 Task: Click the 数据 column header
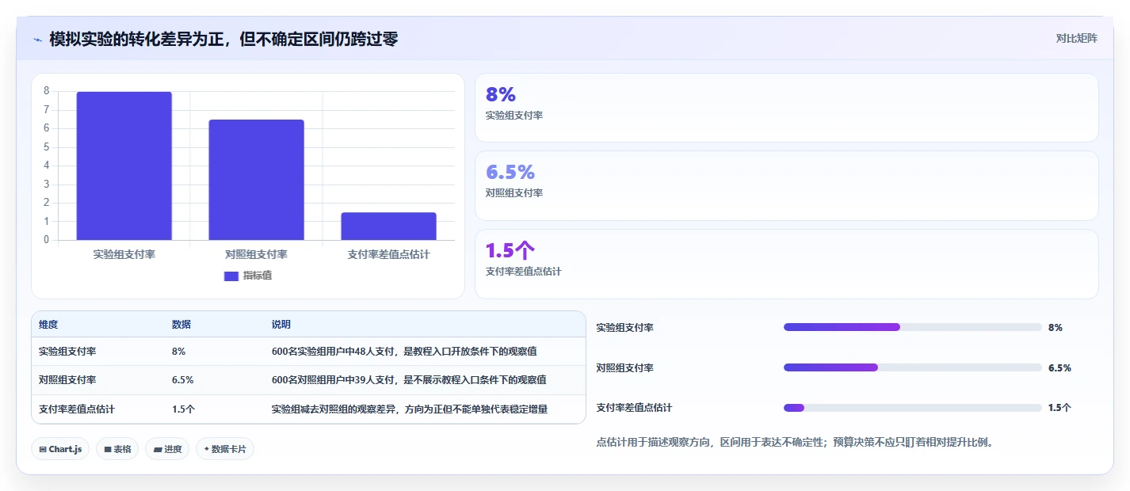click(181, 325)
